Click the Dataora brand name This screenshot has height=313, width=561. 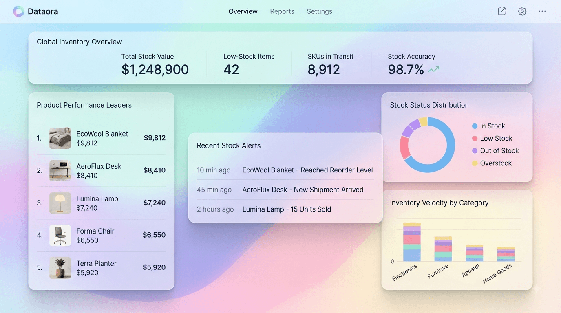[x=43, y=11]
